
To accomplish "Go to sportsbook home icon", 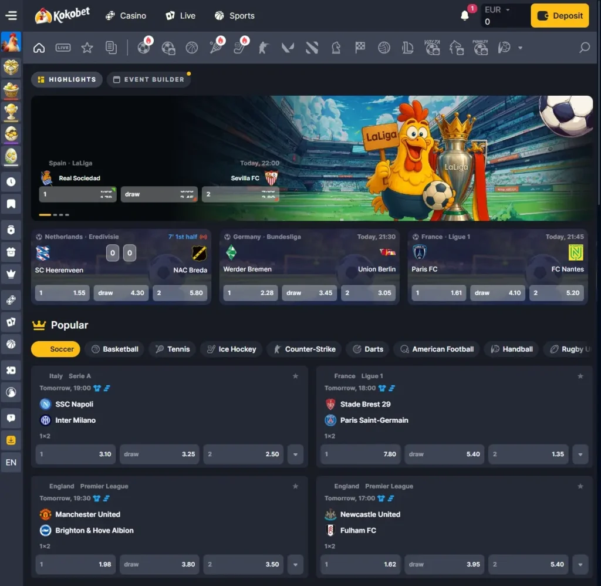I will [39, 48].
